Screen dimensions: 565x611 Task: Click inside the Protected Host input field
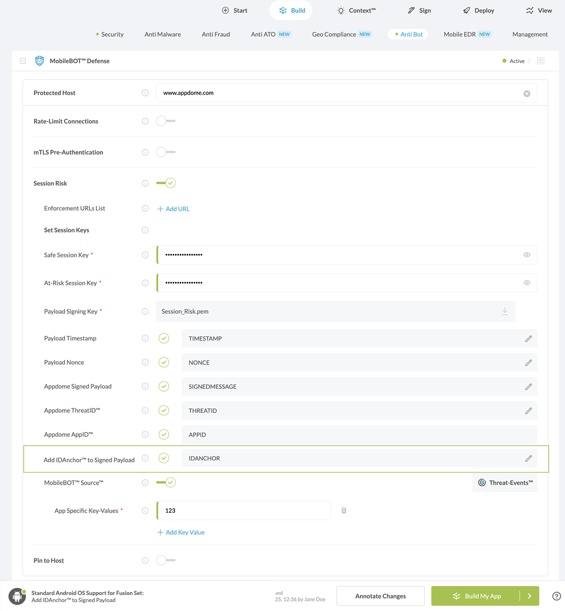(x=330, y=93)
